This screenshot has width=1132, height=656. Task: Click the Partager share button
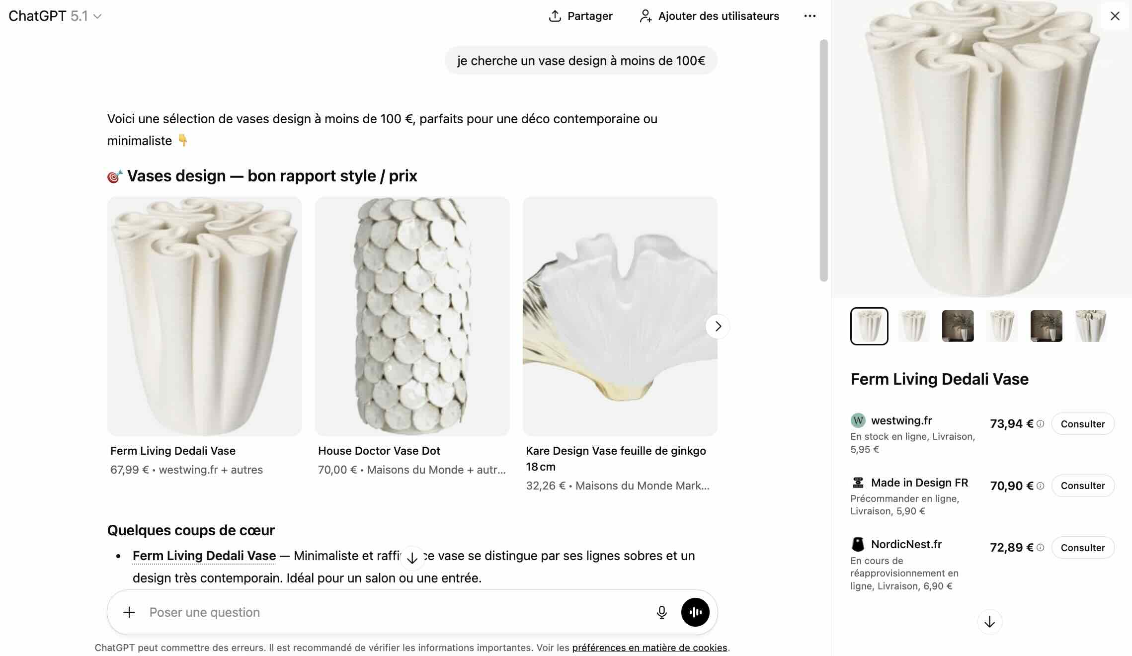click(580, 16)
